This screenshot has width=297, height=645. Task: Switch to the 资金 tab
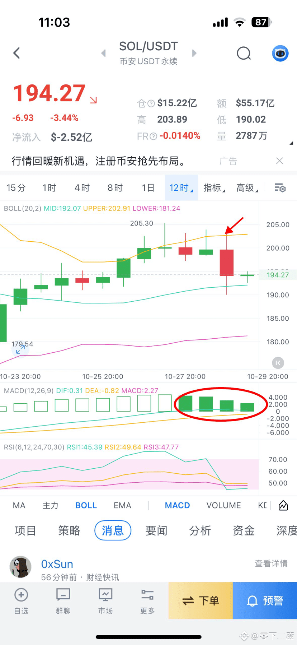coord(244,530)
